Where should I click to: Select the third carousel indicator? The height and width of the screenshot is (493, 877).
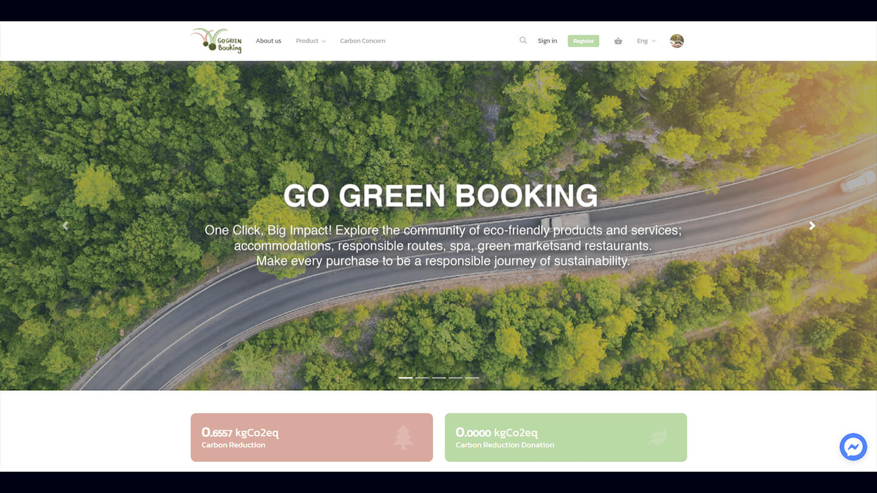(439, 378)
